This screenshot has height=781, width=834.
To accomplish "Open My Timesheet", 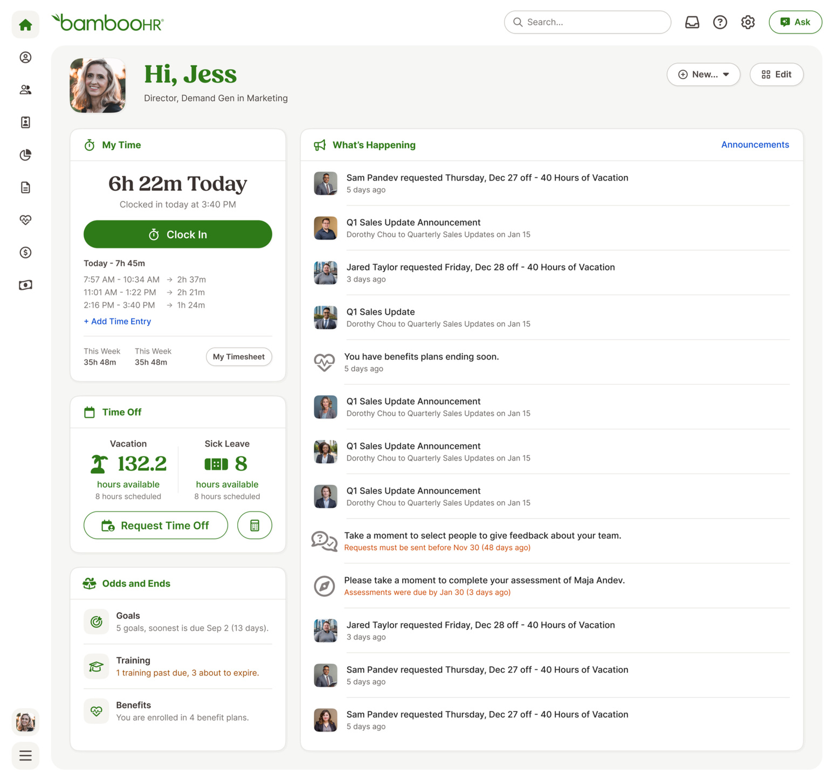I will (239, 357).
